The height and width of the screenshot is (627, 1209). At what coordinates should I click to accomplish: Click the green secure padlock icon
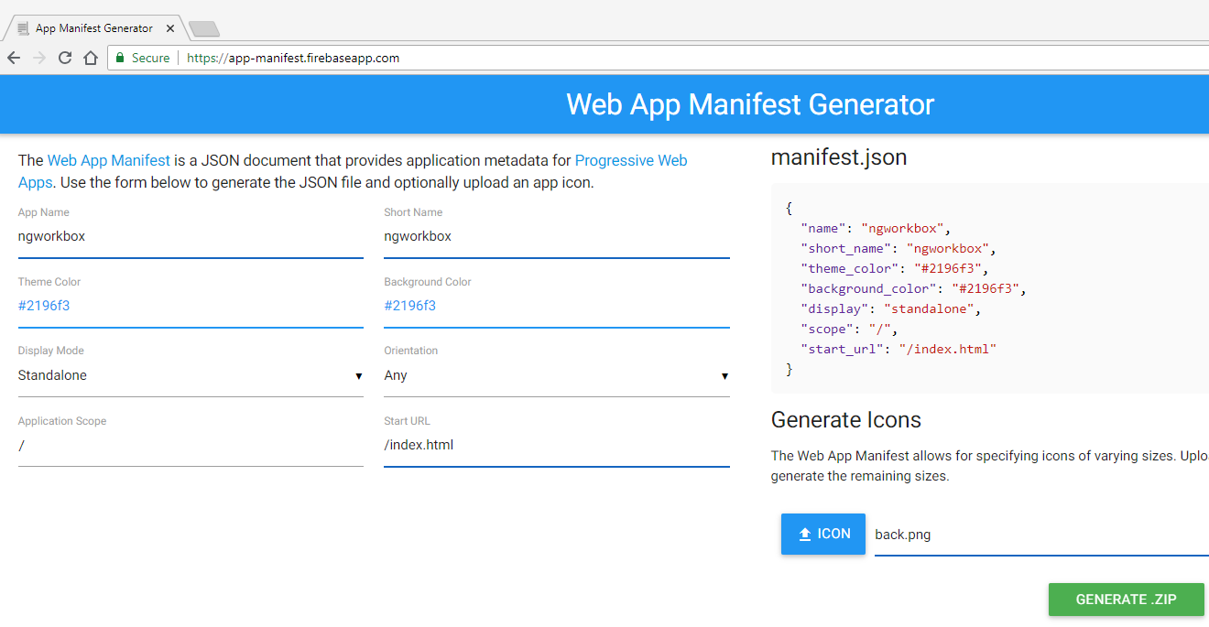[119, 58]
